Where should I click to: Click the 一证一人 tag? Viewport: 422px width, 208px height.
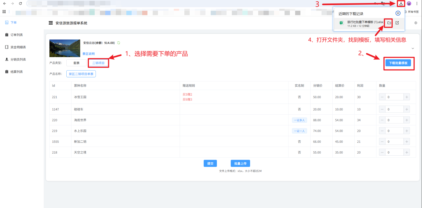(x=300, y=131)
